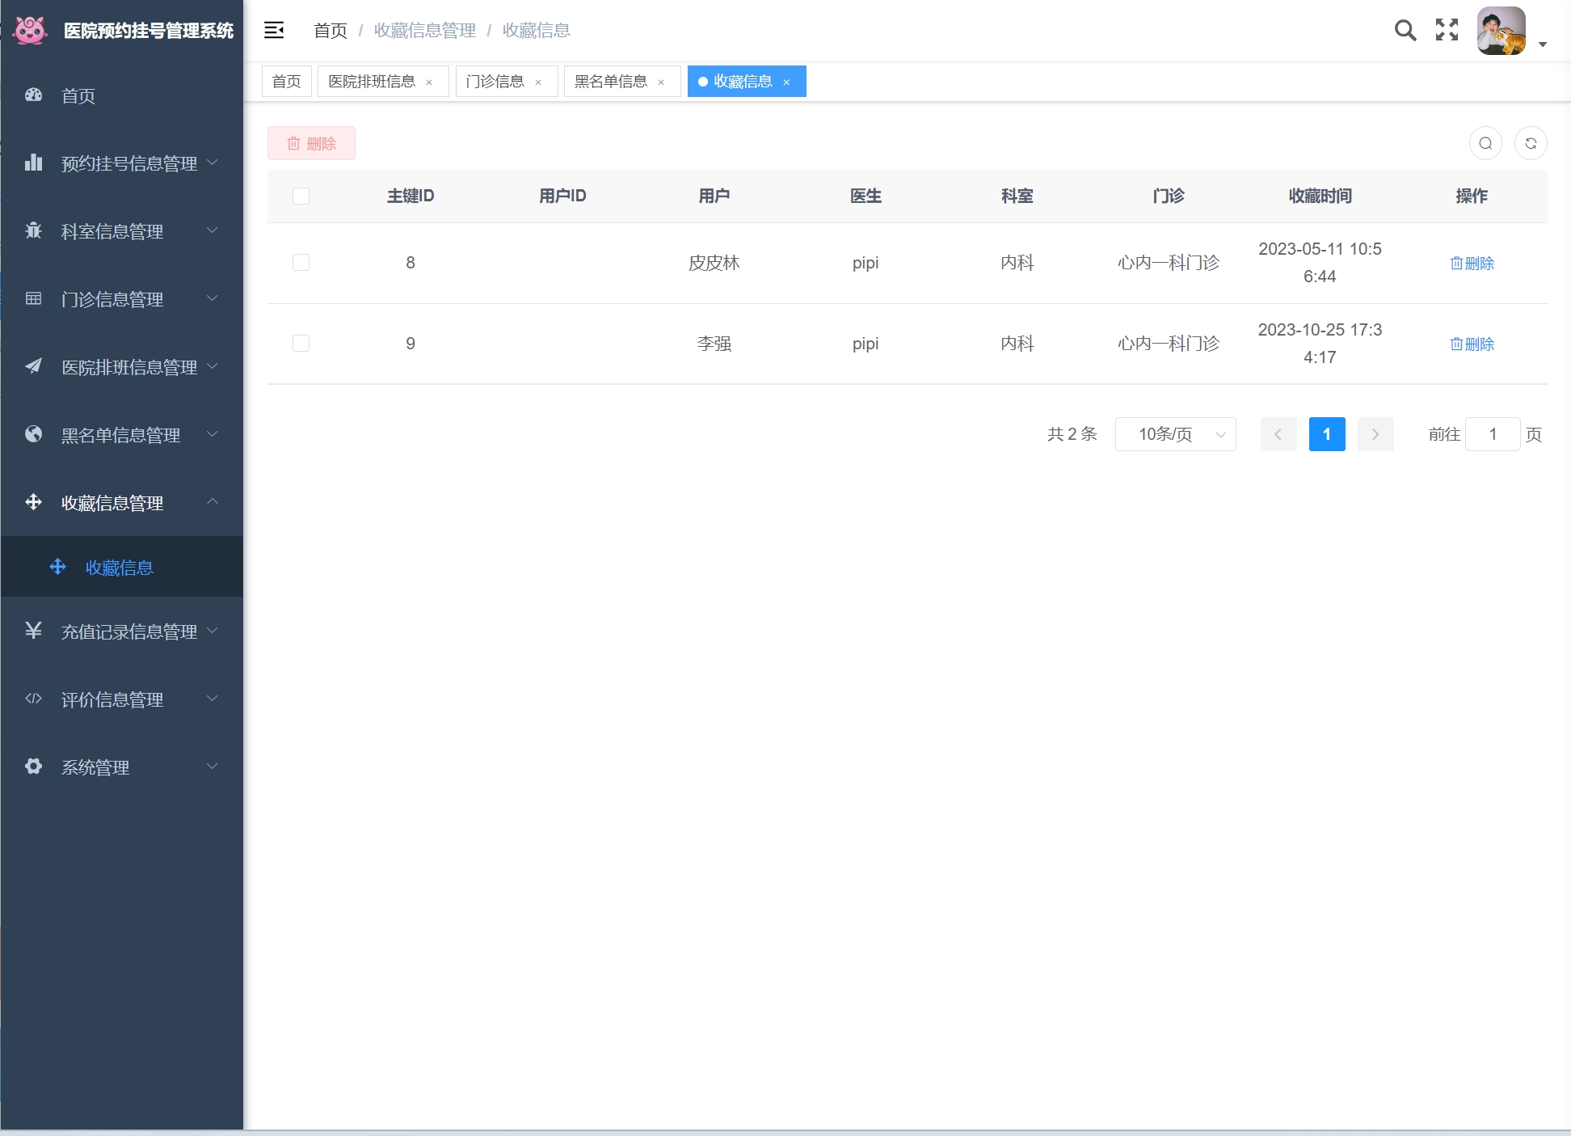This screenshot has width=1571, height=1136.
Task: Select the checkbox for row ID 8
Action: 301,263
